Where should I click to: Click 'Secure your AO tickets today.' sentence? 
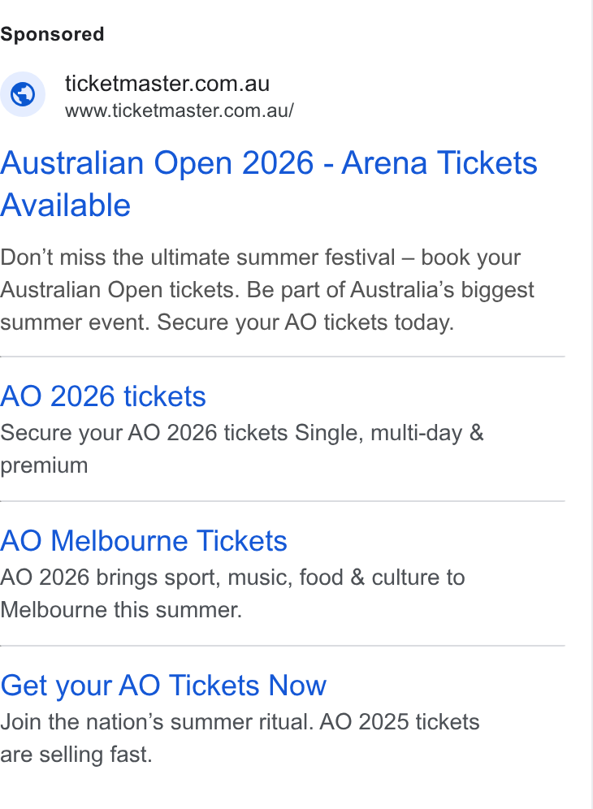(305, 322)
